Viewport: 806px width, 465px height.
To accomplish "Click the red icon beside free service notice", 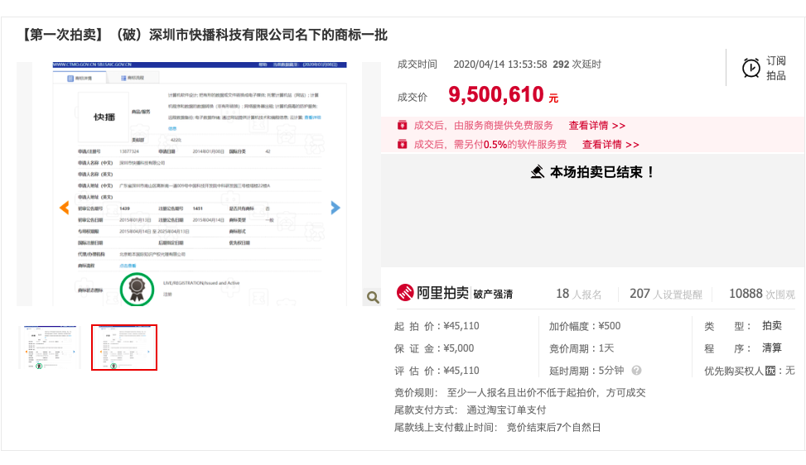I will point(402,125).
